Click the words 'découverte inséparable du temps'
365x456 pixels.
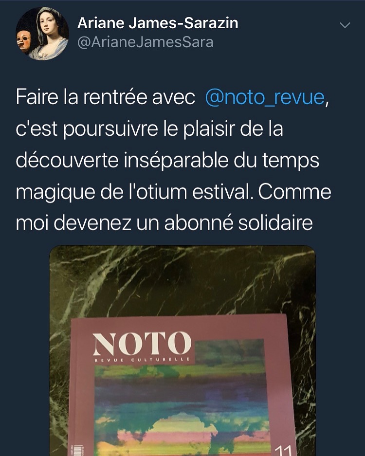coord(167,161)
